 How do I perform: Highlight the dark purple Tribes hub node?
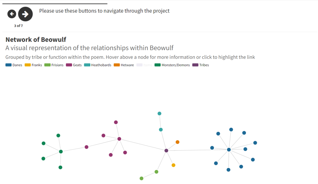point(166,151)
